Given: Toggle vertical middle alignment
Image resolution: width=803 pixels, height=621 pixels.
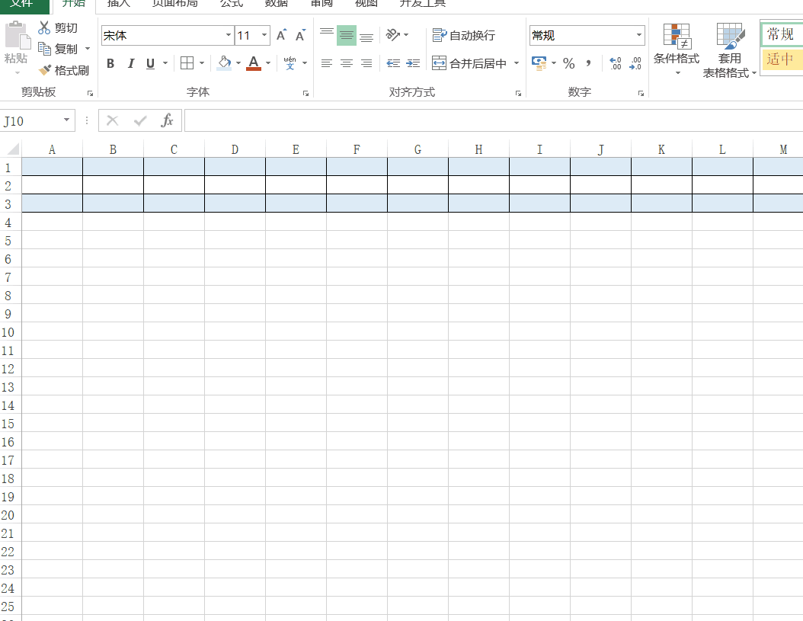Looking at the screenshot, I should [x=347, y=35].
